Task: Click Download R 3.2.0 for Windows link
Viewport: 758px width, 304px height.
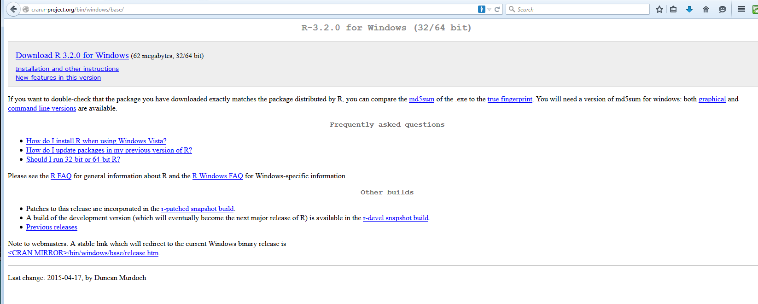Action: pos(72,55)
